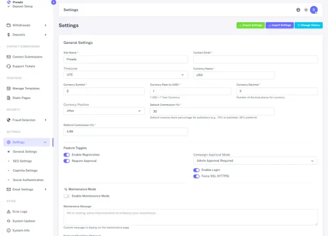
Task: Click the Export Settings button
Action: click(251, 25)
